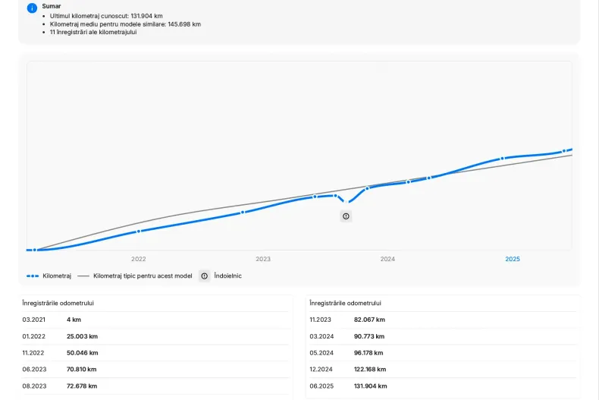
Task: Select the 12.2024 entry showing 122.168 km
Action: coord(443,369)
